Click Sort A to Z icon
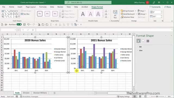 [x=60, y=25]
